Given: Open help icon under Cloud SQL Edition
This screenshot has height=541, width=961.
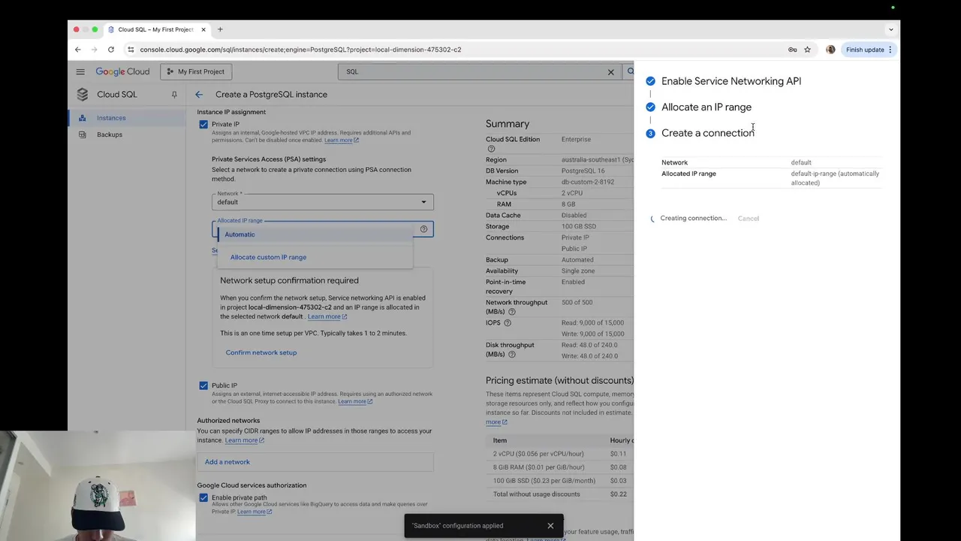Looking at the screenshot, I should [491, 149].
